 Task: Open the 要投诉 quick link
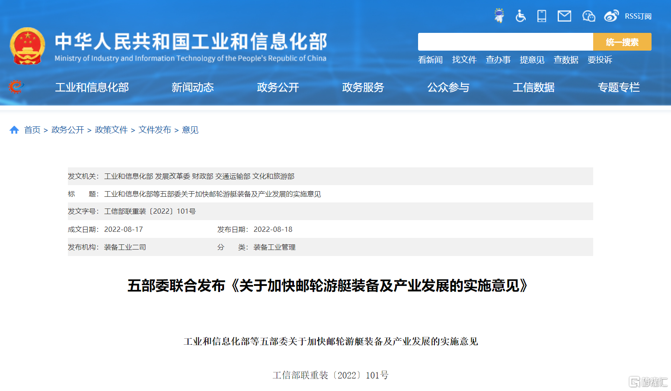click(600, 60)
